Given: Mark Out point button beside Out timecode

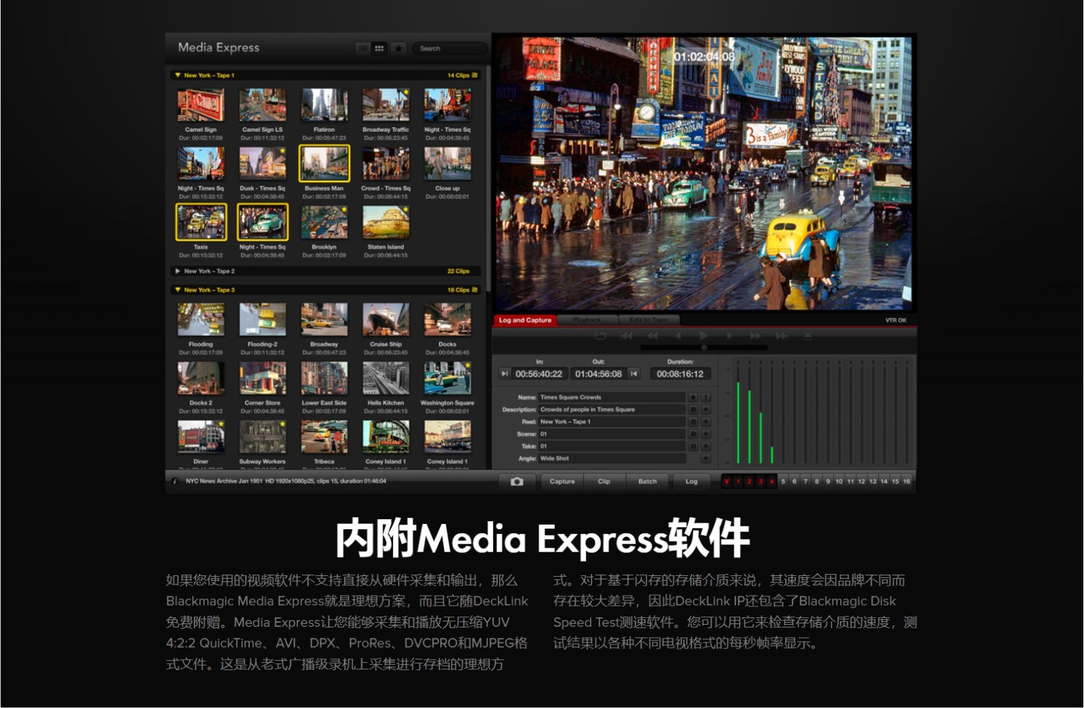Looking at the screenshot, I should pos(634,374).
